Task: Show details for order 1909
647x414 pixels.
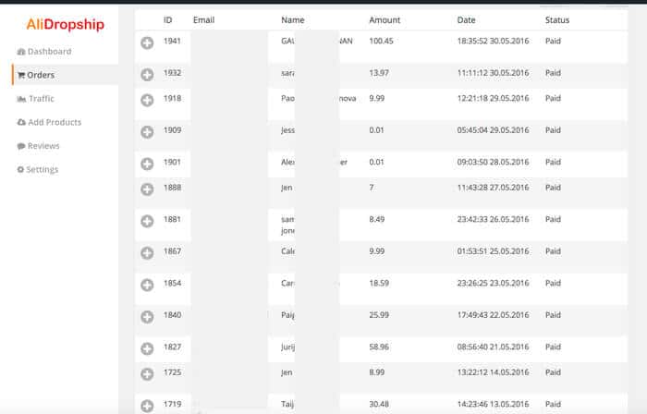Action: point(147,132)
